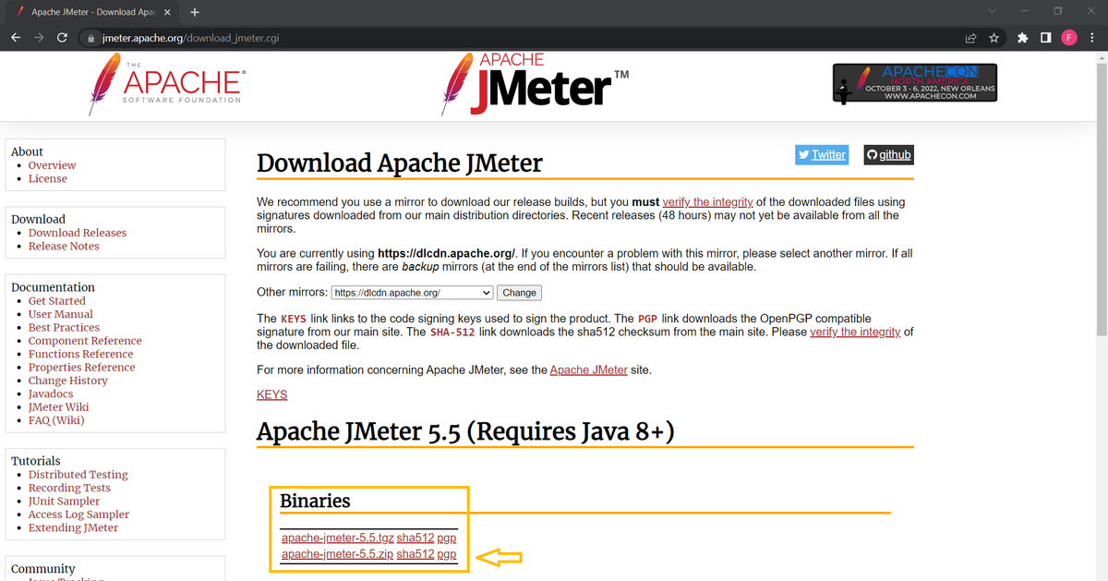Click the Apache JMeter logo
This screenshot has width=1108, height=581.
pyautogui.click(x=535, y=85)
